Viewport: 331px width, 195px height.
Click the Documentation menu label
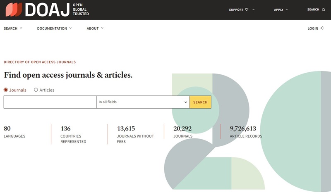tap(52, 29)
